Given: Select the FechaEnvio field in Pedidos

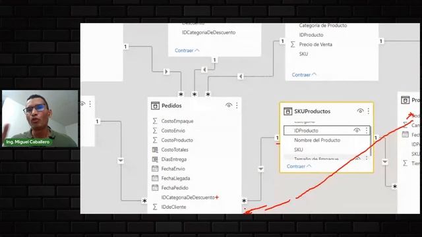Looking at the screenshot, I should (x=173, y=169).
